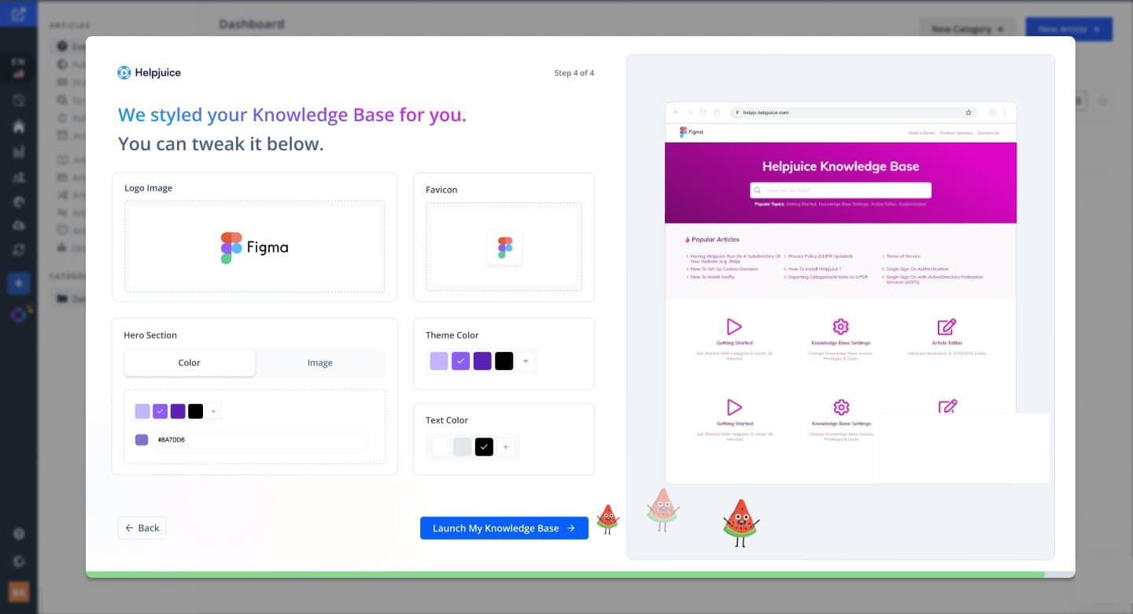Add a custom Hero Section color

click(213, 411)
